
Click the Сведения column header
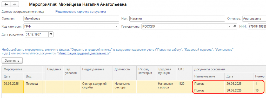coord(54,73)
